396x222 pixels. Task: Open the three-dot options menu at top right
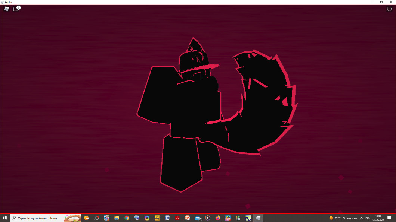(389, 9)
